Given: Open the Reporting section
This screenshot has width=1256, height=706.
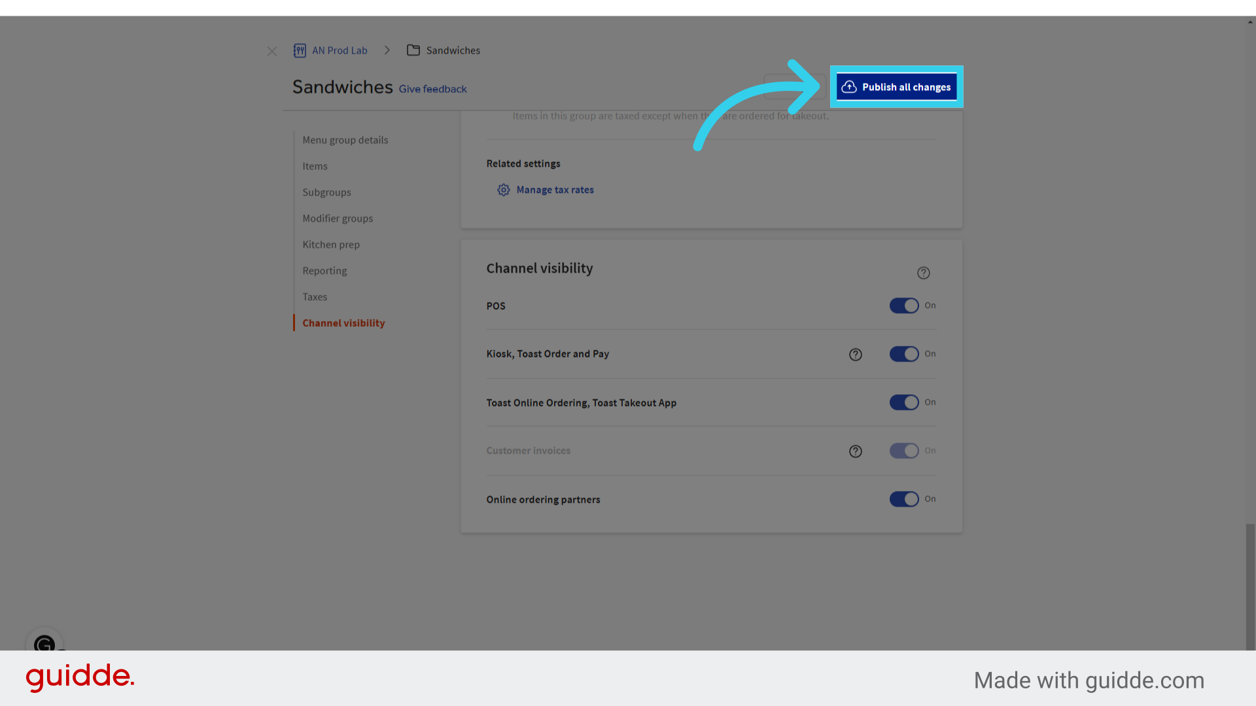Looking at the screenshot, I should (324, 271).
